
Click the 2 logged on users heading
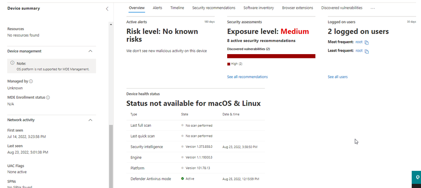tap(358, 31)
